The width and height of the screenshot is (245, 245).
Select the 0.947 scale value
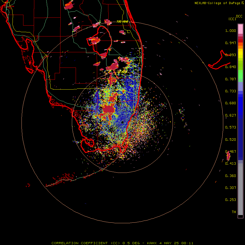click(231, 43)
